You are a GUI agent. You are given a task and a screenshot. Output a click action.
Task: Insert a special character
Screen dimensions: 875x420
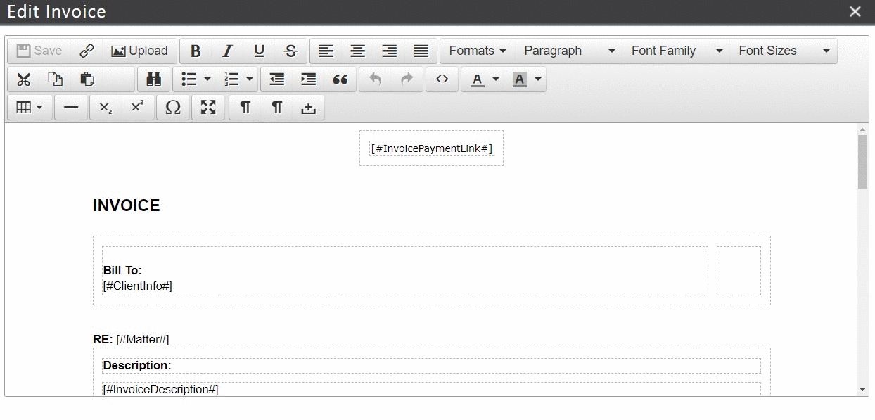[x=173, y=107]
